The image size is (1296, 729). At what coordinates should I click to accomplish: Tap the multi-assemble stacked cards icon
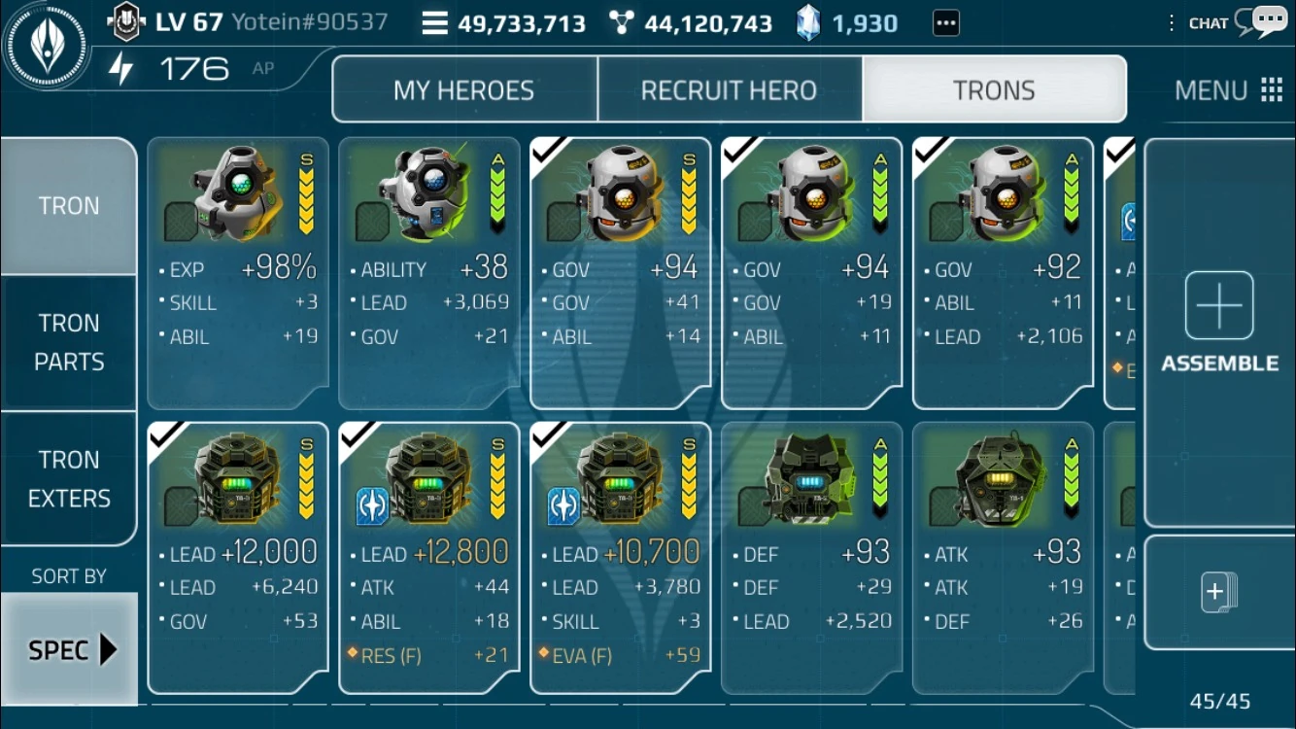tap(1219, 592)
